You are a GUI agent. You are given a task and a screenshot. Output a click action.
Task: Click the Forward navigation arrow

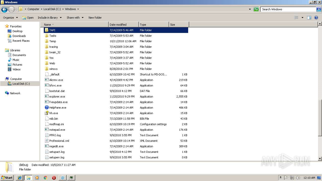(x=11, y=9)
